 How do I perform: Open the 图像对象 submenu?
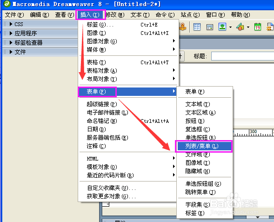[128, 41]
